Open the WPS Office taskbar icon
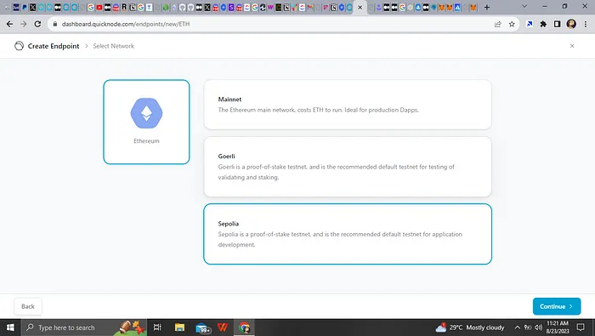 tap(223, 327)
